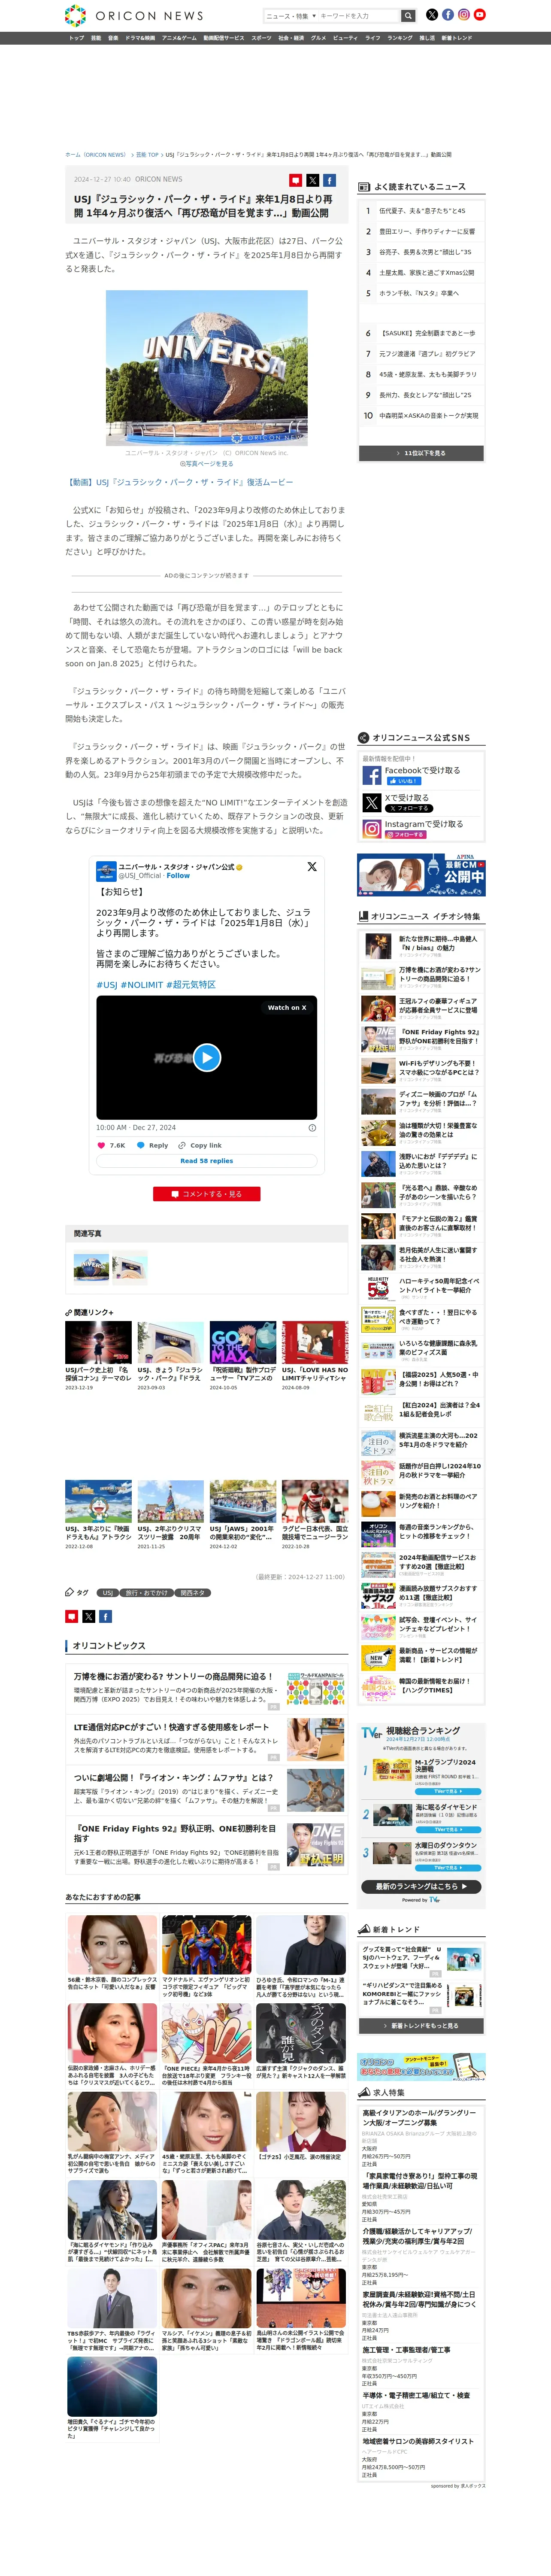Click USJ Official avatar in tweet
Viewport: 551px width, 2576px height.
106,871
